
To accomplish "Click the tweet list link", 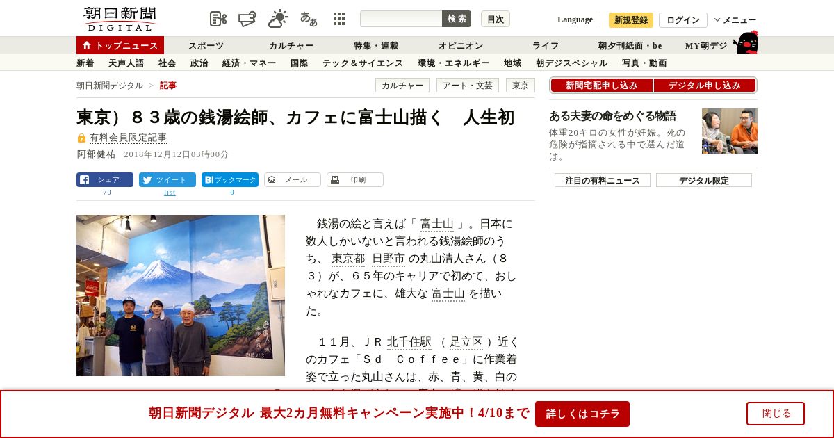I will point(170,193).
